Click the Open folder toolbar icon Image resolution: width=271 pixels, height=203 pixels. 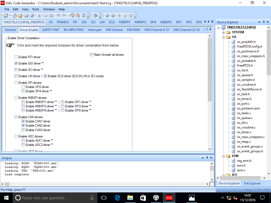point(20,16)
